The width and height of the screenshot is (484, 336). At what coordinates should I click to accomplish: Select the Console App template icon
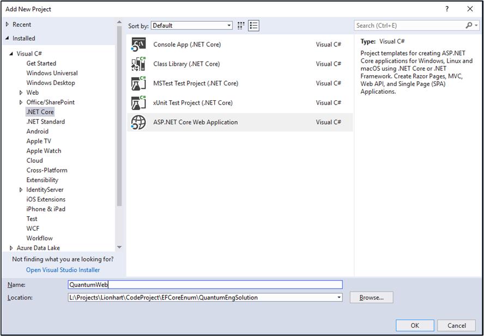click(x=138, y=45)
